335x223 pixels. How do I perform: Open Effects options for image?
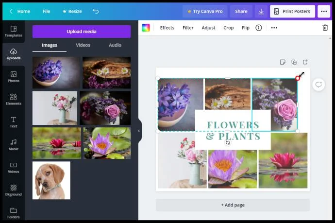(x=167, y=28)
